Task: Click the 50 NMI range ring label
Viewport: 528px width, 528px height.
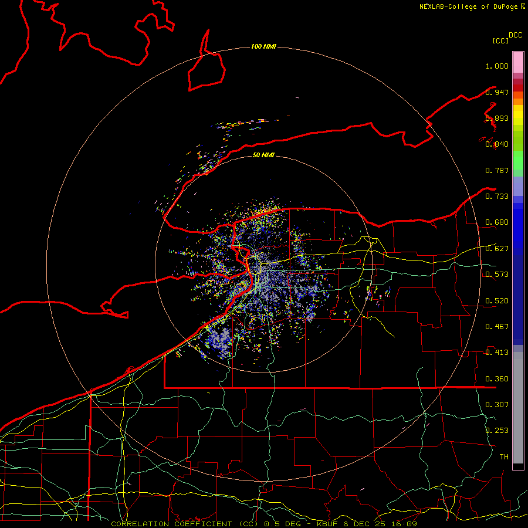Action: (263, 155)
